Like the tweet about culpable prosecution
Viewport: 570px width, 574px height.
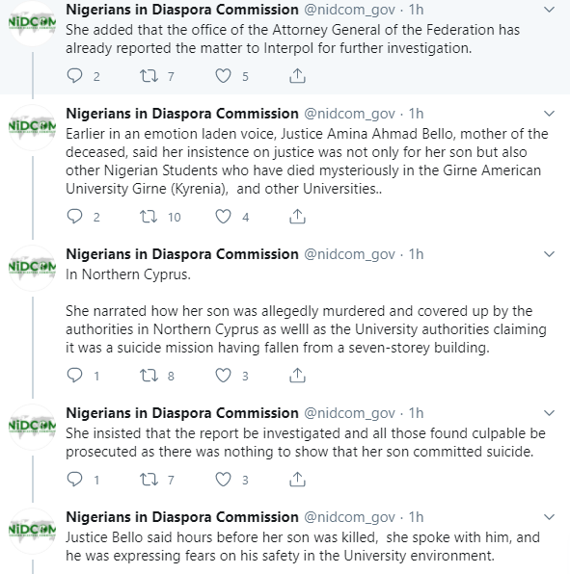(223, 480)
